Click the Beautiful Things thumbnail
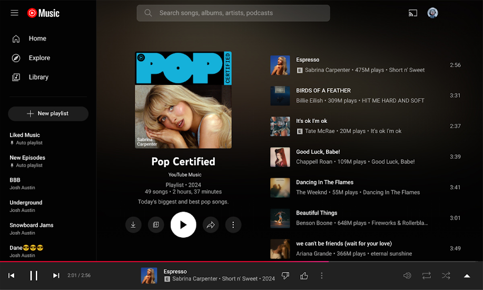This screenshot has height=290, width=483. click(280, 218)
